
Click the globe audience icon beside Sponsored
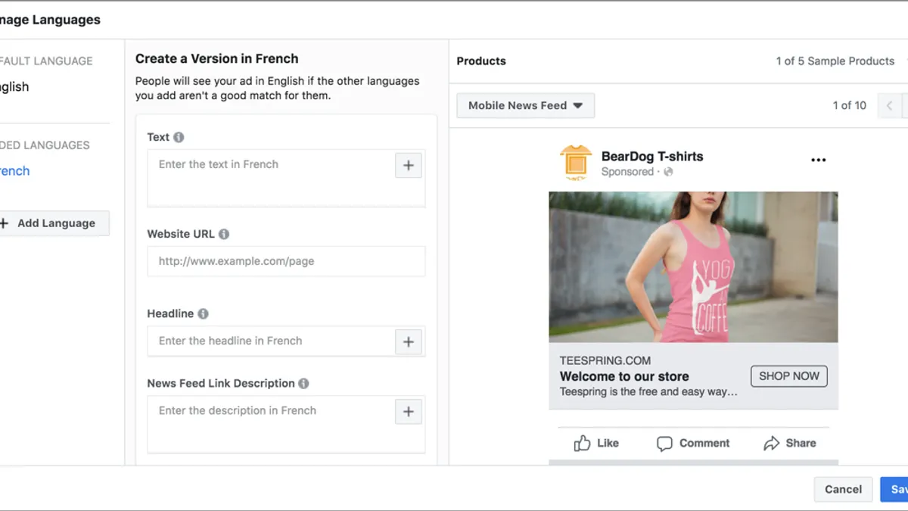point(668,172)
